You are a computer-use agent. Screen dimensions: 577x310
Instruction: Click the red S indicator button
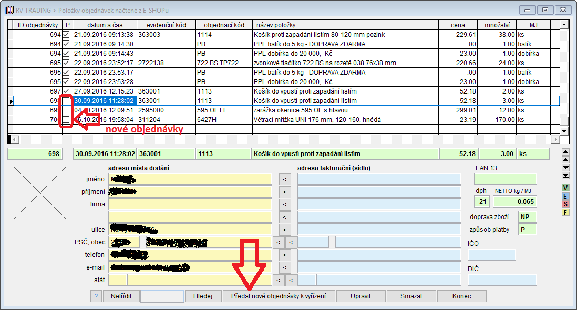565,204
